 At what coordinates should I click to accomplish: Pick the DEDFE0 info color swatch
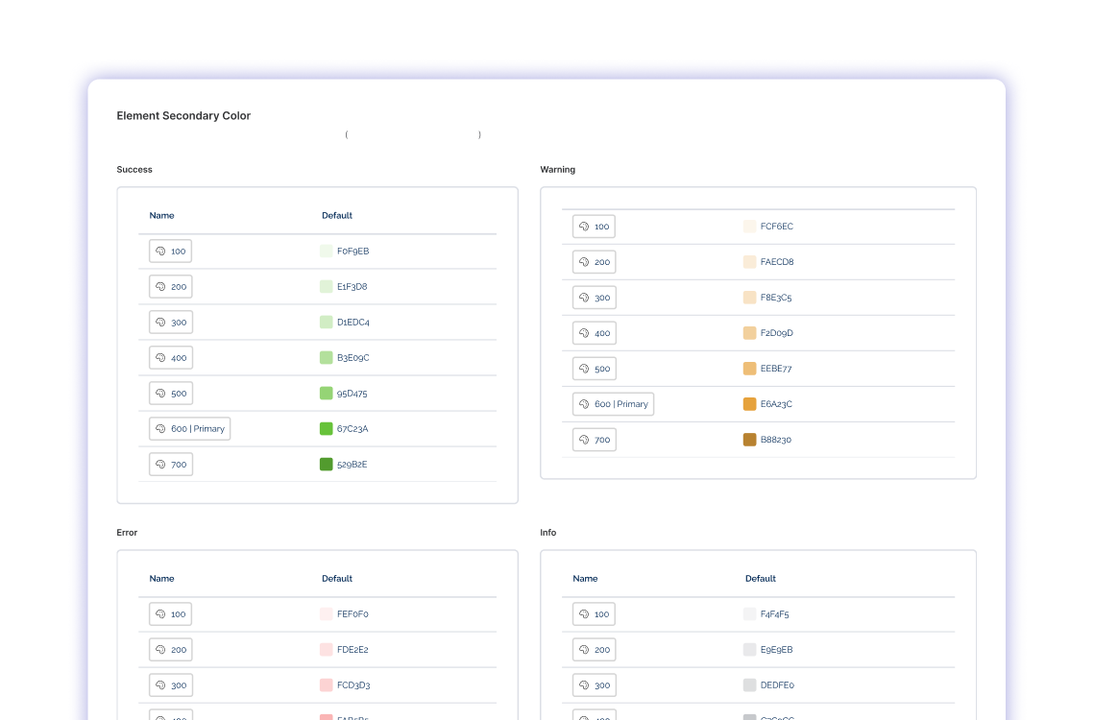[x=749, y=685]
